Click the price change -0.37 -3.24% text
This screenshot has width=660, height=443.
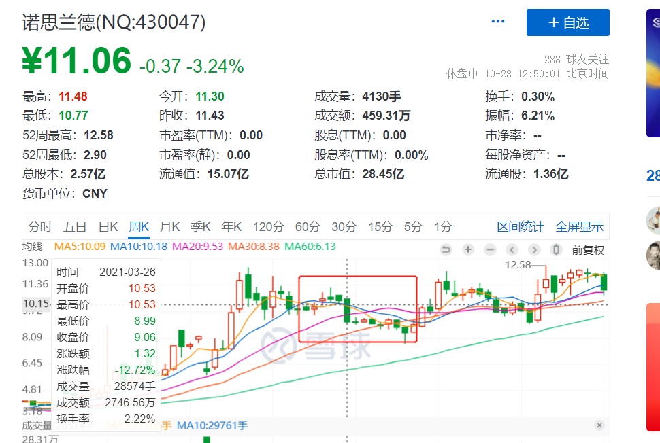click(x=191, y=66)
